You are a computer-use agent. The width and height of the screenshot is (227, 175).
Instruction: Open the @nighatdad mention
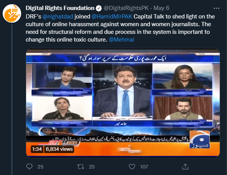click(58, 17)
